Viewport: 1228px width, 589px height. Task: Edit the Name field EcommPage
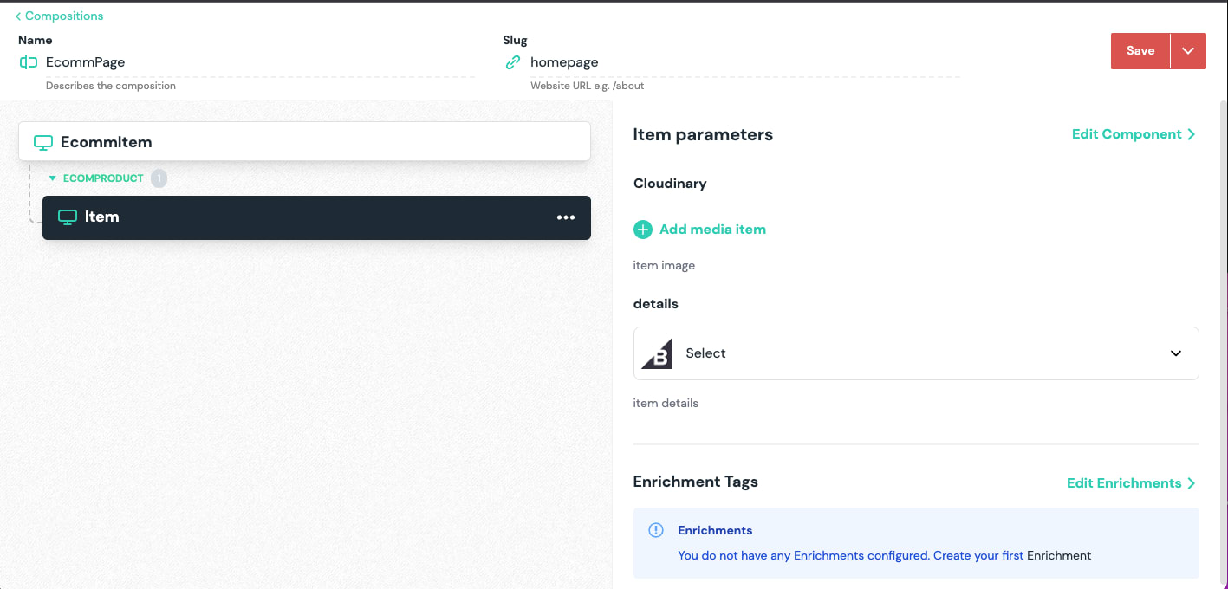click(260, 62)
